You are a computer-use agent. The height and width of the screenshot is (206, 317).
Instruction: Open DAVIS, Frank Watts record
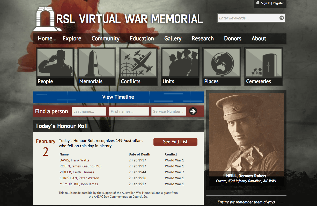pyautogui.click(x=74, y=160)
